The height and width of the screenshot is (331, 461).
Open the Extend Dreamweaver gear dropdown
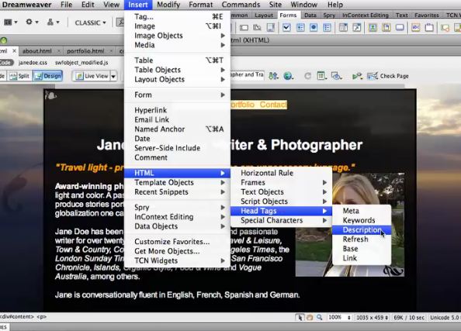32,22
